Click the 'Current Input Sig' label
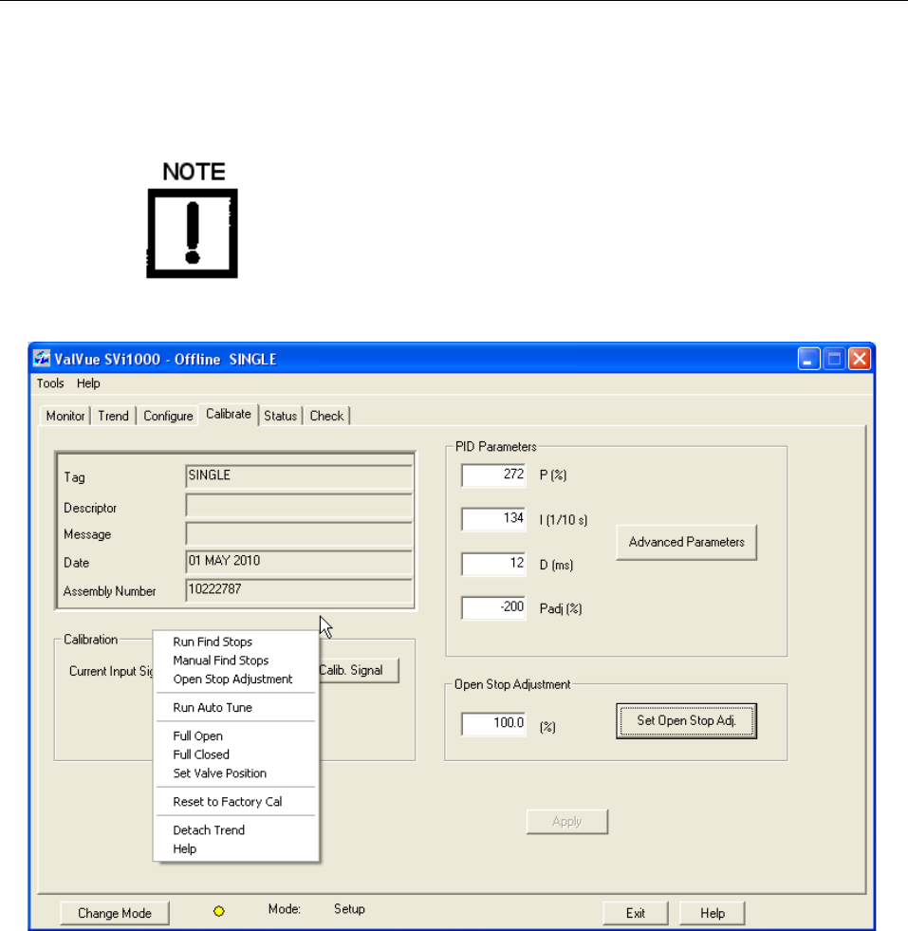 coord(111,672)
